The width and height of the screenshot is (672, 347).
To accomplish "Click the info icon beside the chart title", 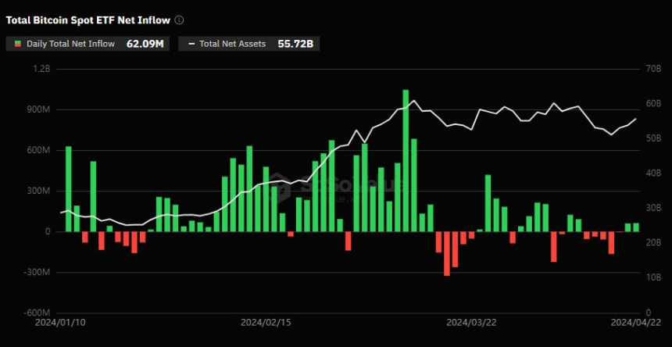I will point(180,20).
